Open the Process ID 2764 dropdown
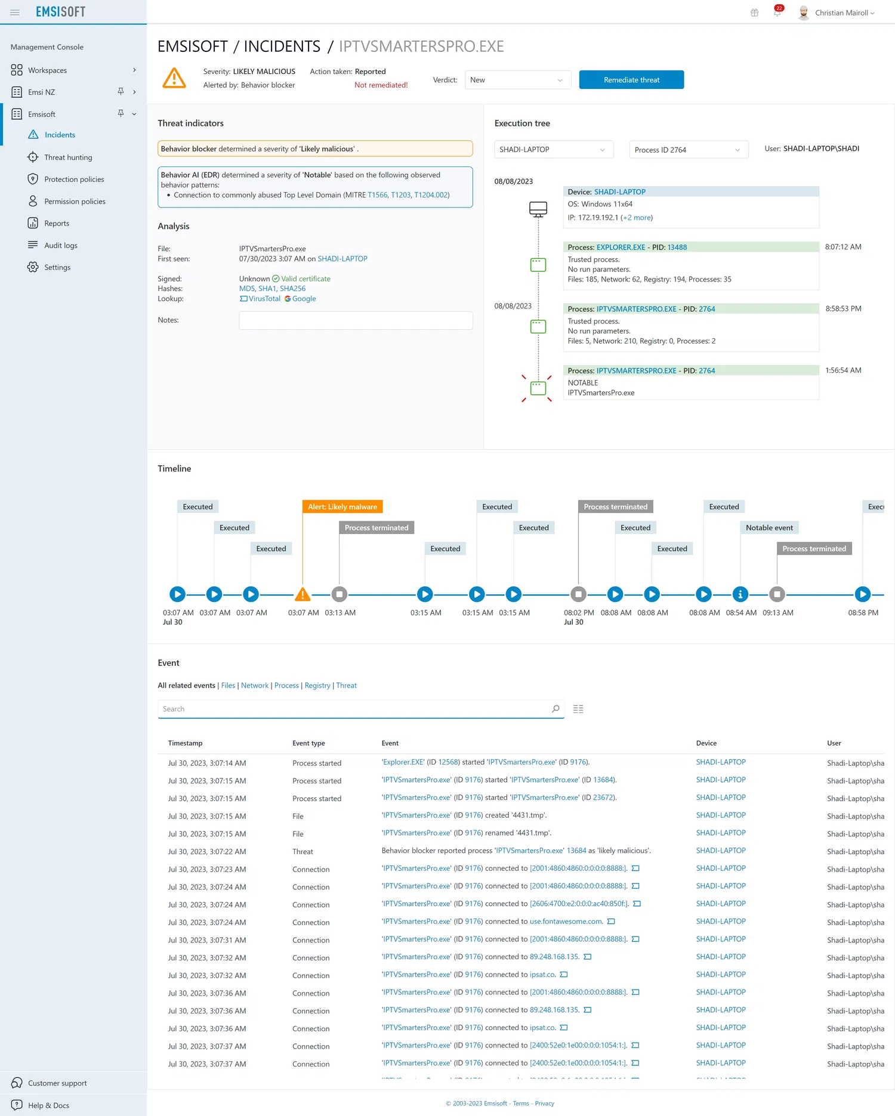The height and width of the screenshot is (1116, 895). tap(689, 150)
